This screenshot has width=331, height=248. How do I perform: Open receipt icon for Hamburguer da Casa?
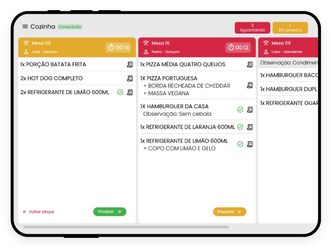(250, 110)
